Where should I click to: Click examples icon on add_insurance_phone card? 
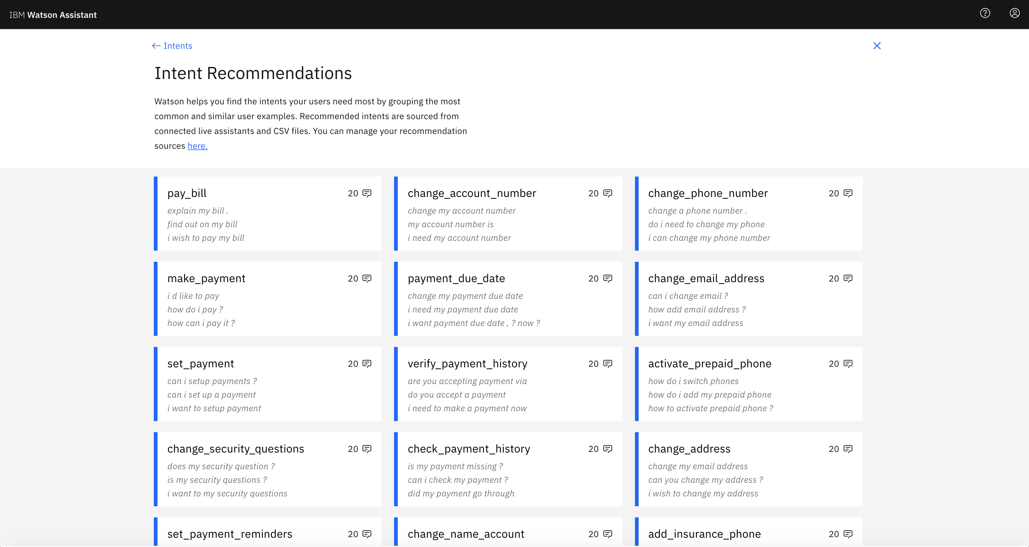(848, 534)
